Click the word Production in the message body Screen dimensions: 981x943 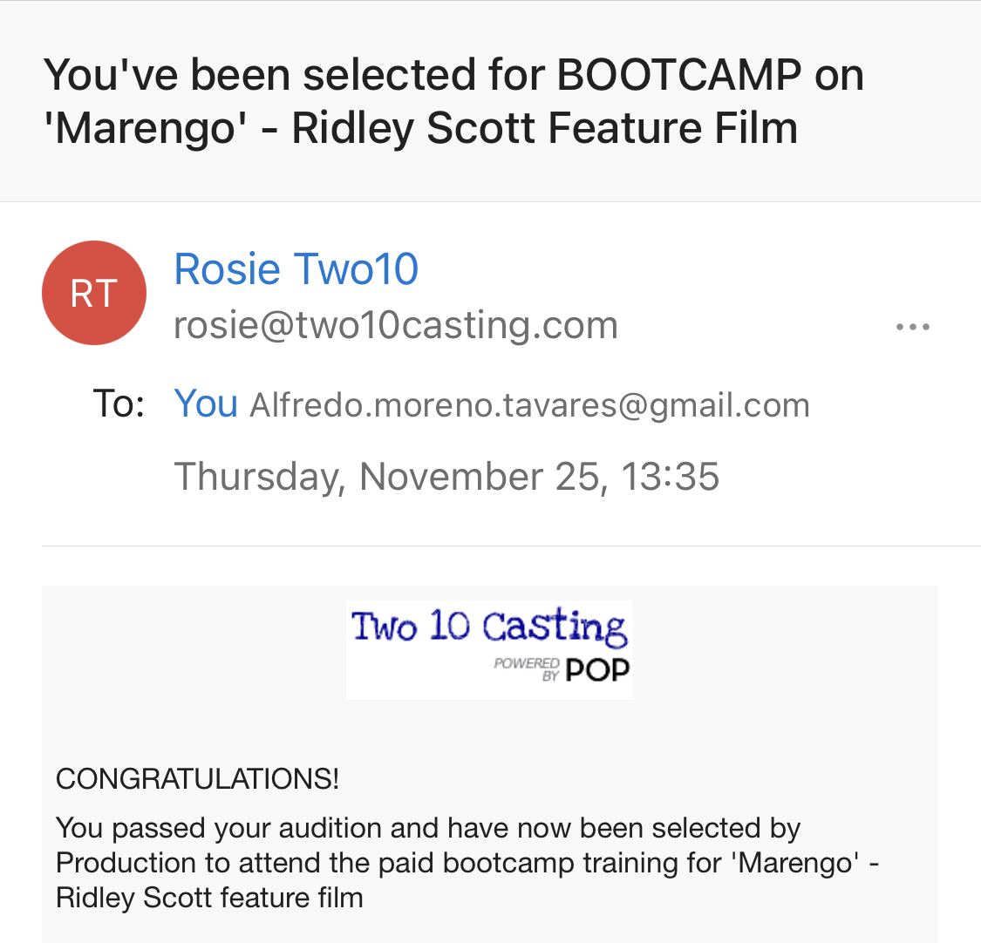coord(126,863)
